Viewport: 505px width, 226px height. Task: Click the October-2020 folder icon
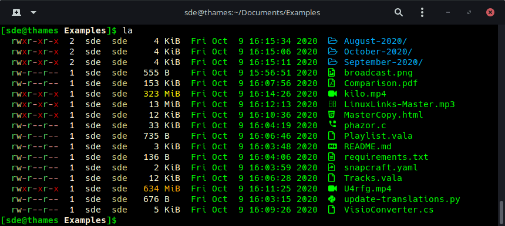pos(332,52)
